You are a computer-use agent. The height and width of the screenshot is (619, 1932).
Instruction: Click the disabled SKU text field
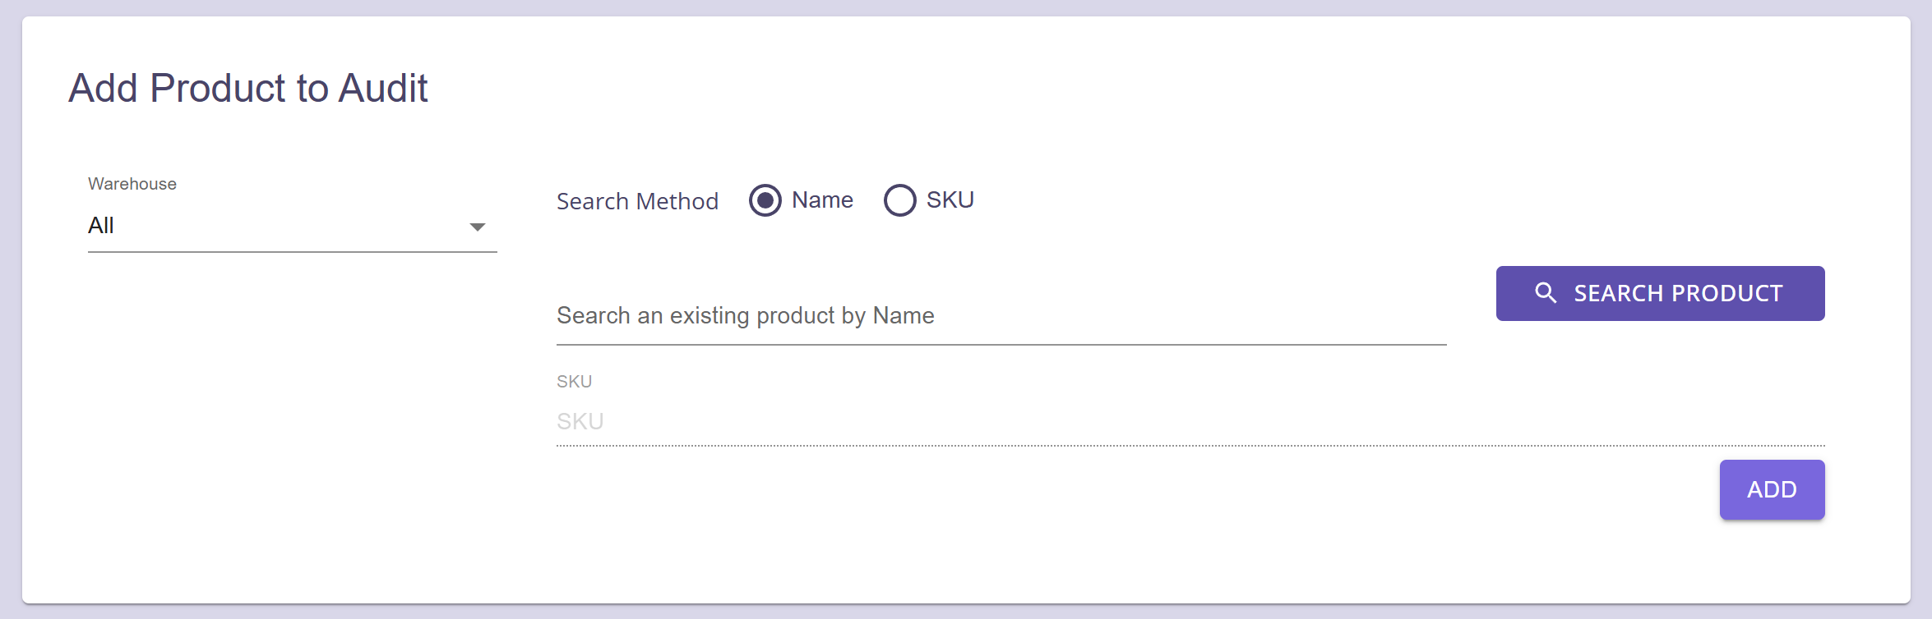pyautogui.click(x=1190, y=421)
